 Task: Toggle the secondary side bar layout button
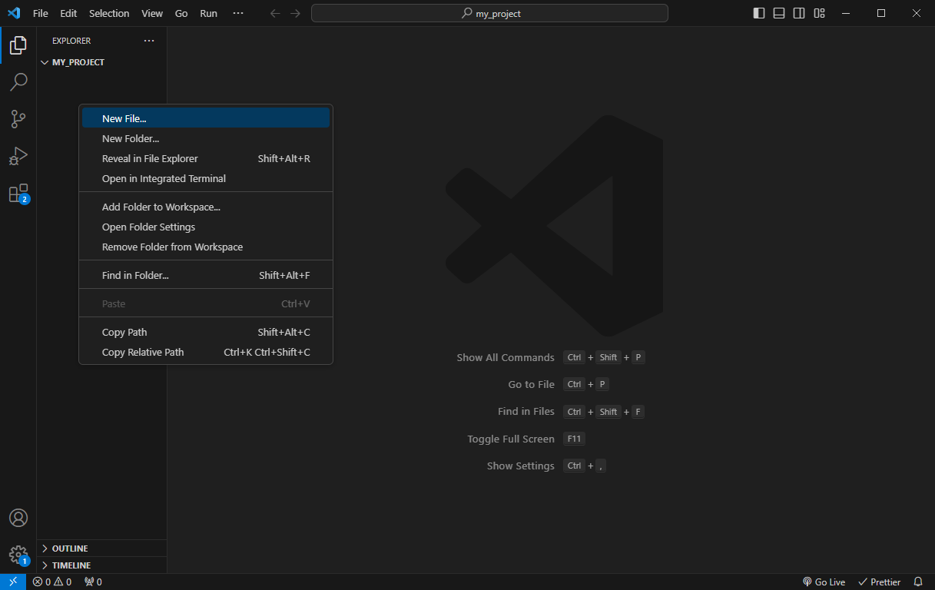[799, 13]
